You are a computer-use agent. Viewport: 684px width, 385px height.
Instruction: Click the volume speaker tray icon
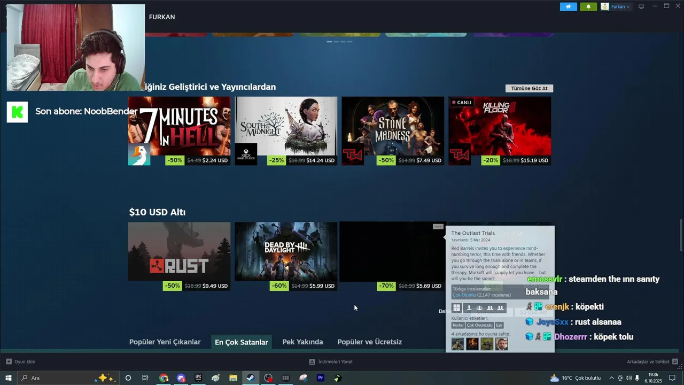pos(628,378)
